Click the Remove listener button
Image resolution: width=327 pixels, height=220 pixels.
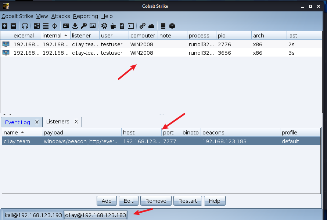coord(156,201)
